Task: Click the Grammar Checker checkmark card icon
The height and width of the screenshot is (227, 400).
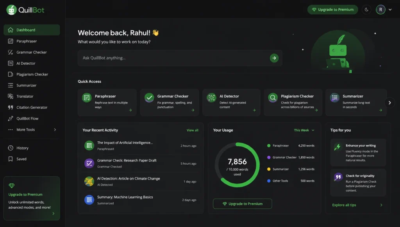Action: click(x=149, y=98)
